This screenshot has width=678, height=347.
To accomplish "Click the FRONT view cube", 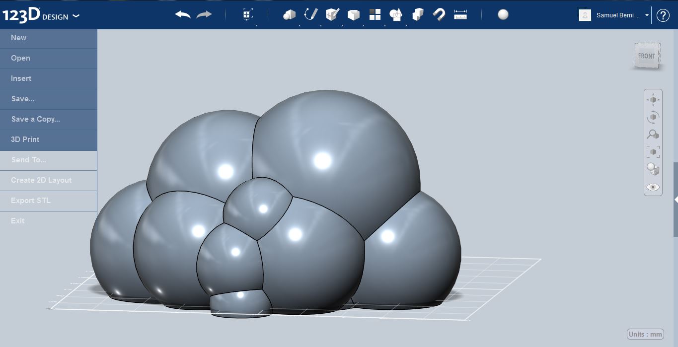I will (x=646, y=56).
